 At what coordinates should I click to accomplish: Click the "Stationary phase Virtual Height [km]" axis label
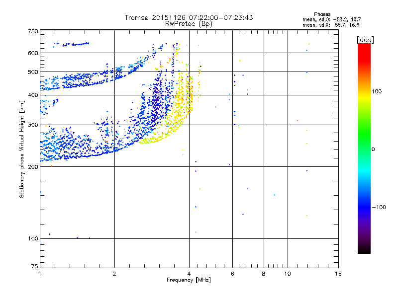click(22, 149)
